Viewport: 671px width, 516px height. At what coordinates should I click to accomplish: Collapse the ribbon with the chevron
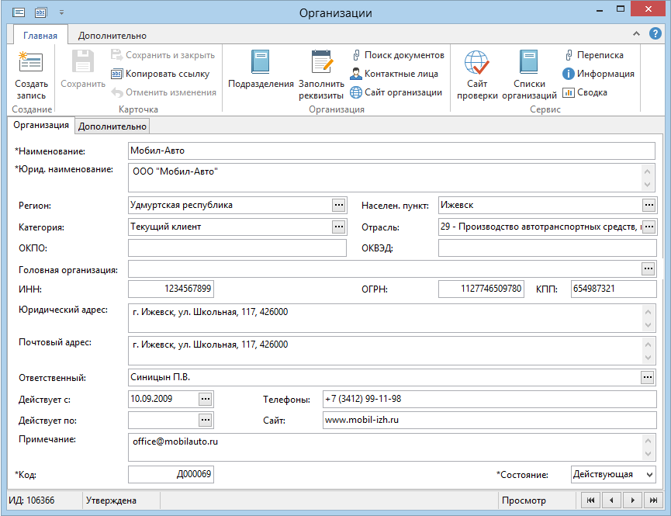[636, 33]
